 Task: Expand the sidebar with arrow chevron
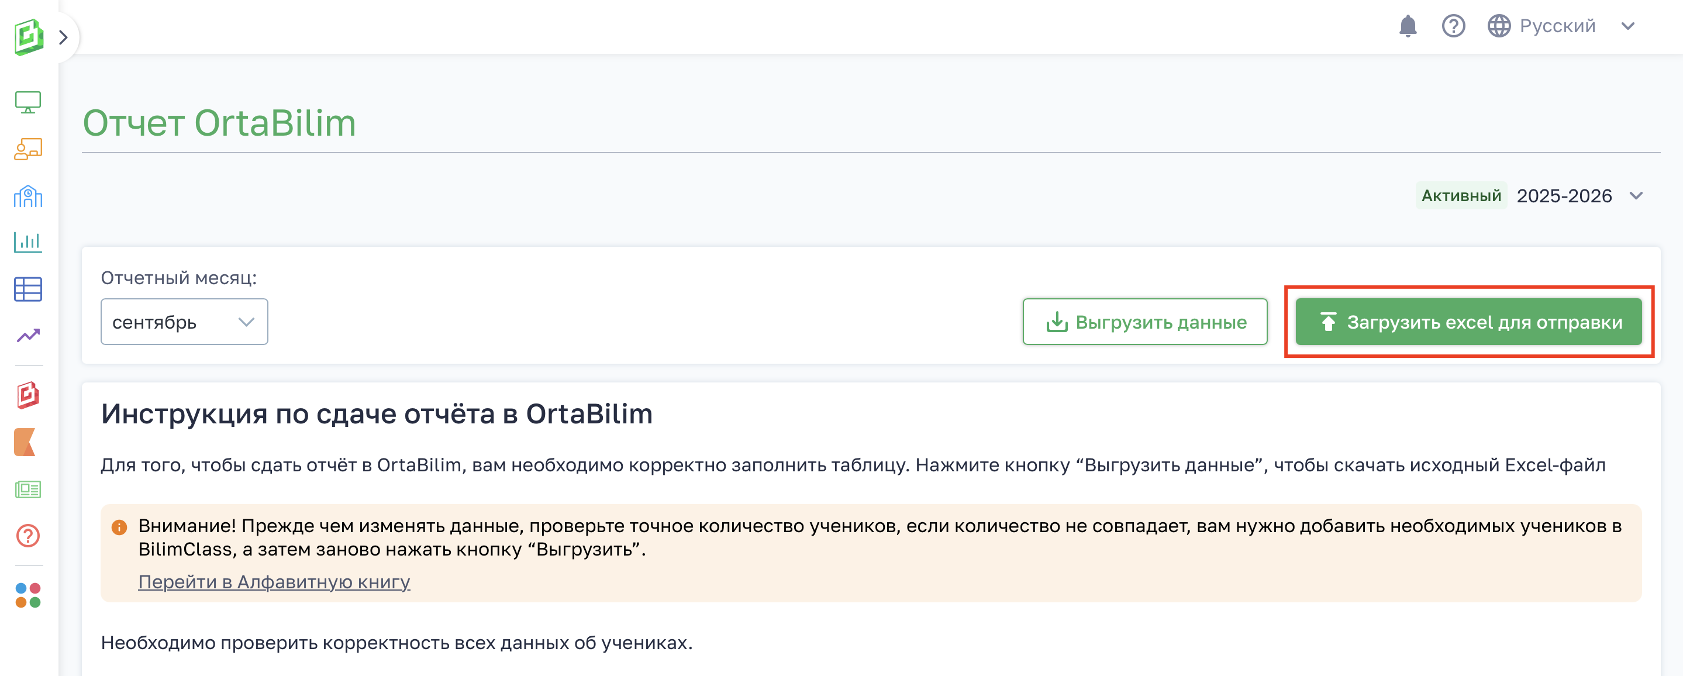[63, 37]
